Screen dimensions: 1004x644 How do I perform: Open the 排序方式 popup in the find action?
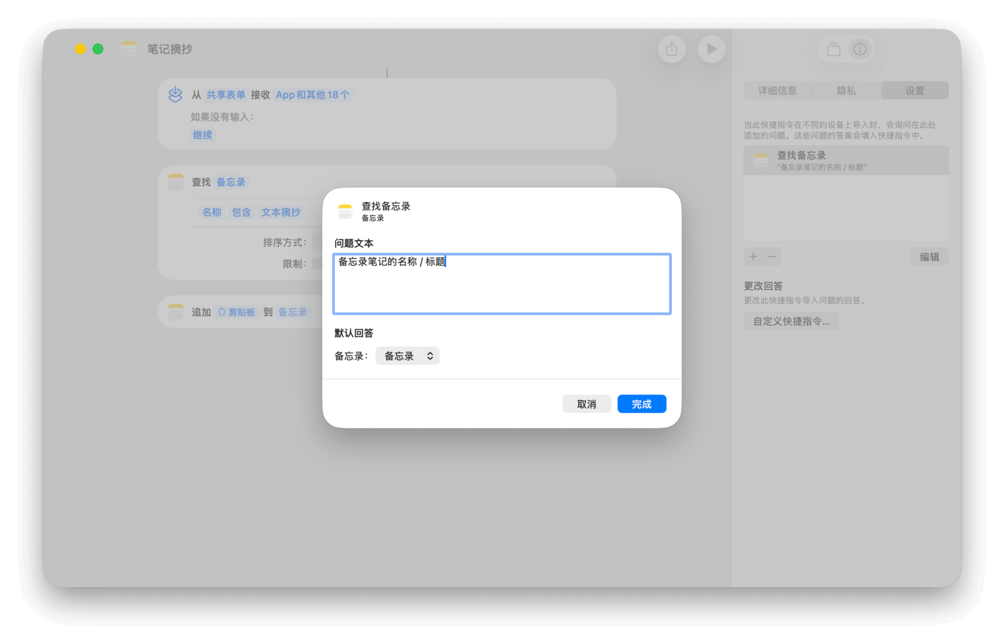(x=318, y=243)
